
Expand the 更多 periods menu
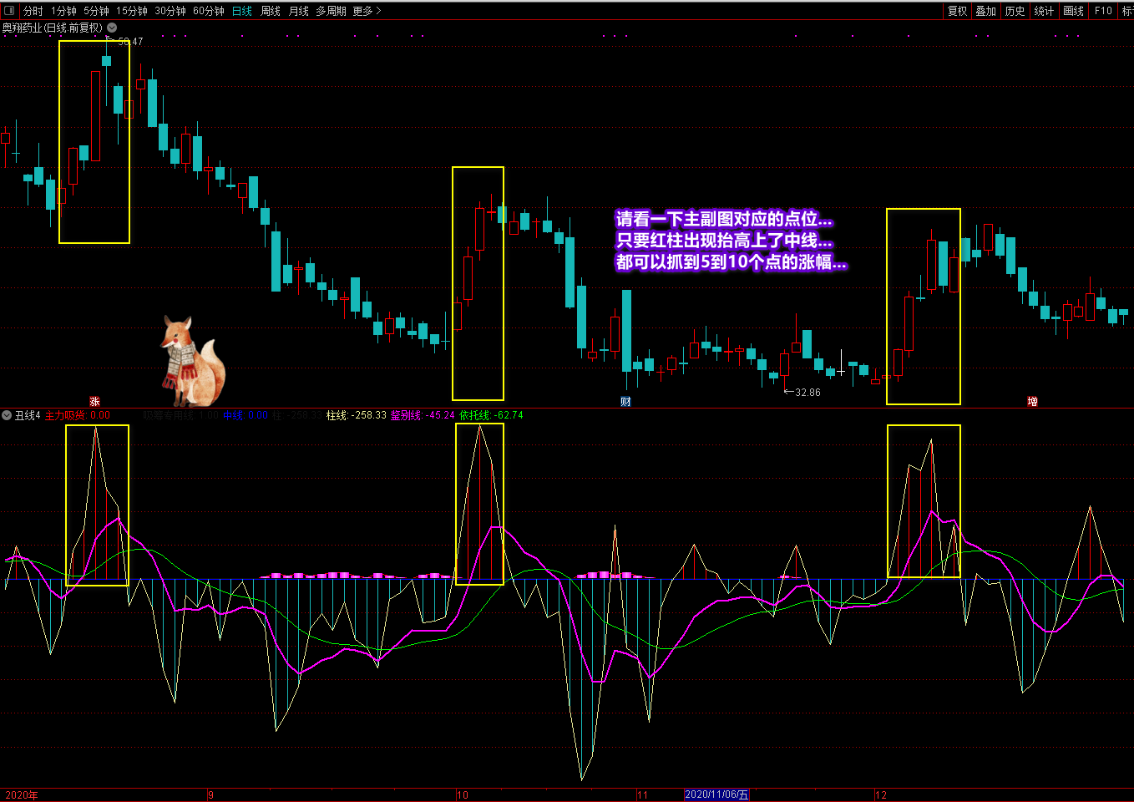coord(366,11)
